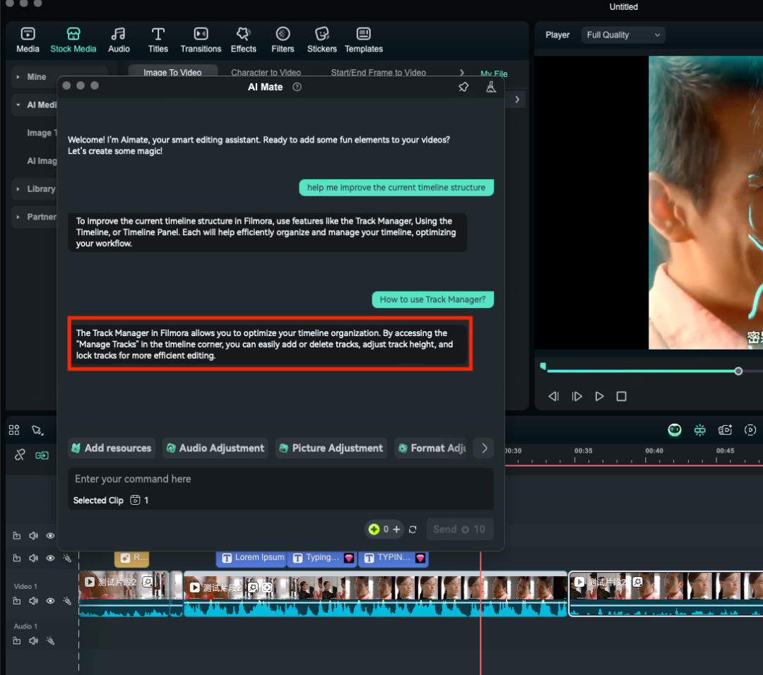
Task: Select the Image To Video tab
Action: [x=172, y=72]
